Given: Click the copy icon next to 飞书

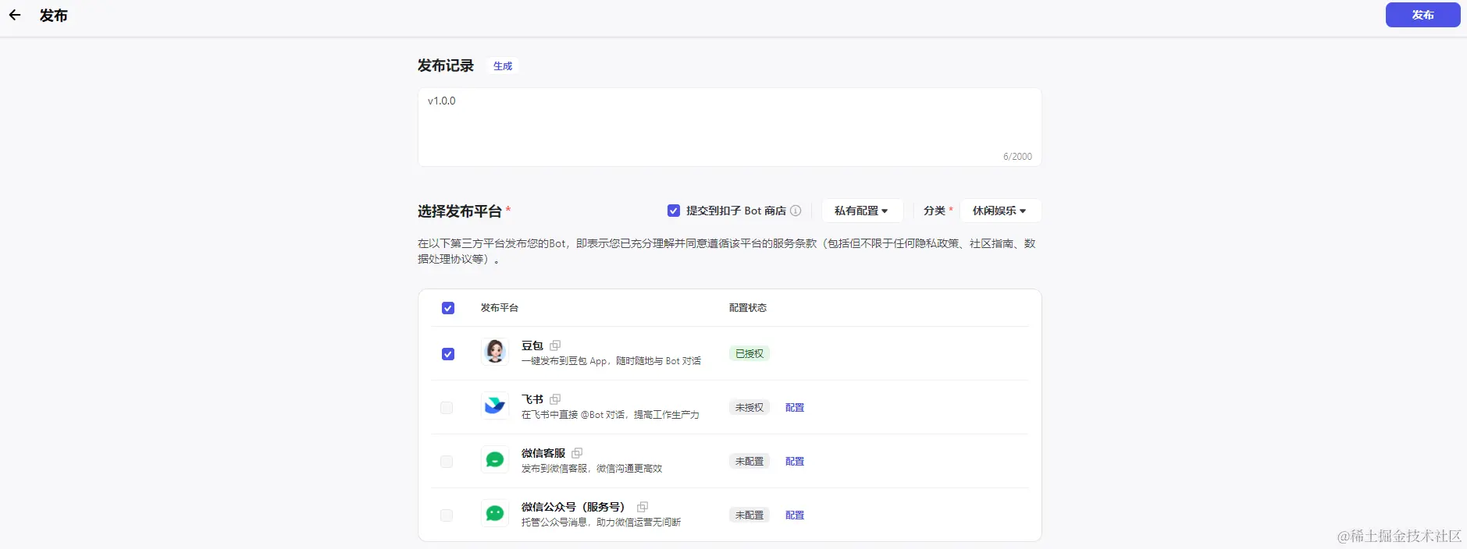Looking at the screenshot, I should (555, 399).
